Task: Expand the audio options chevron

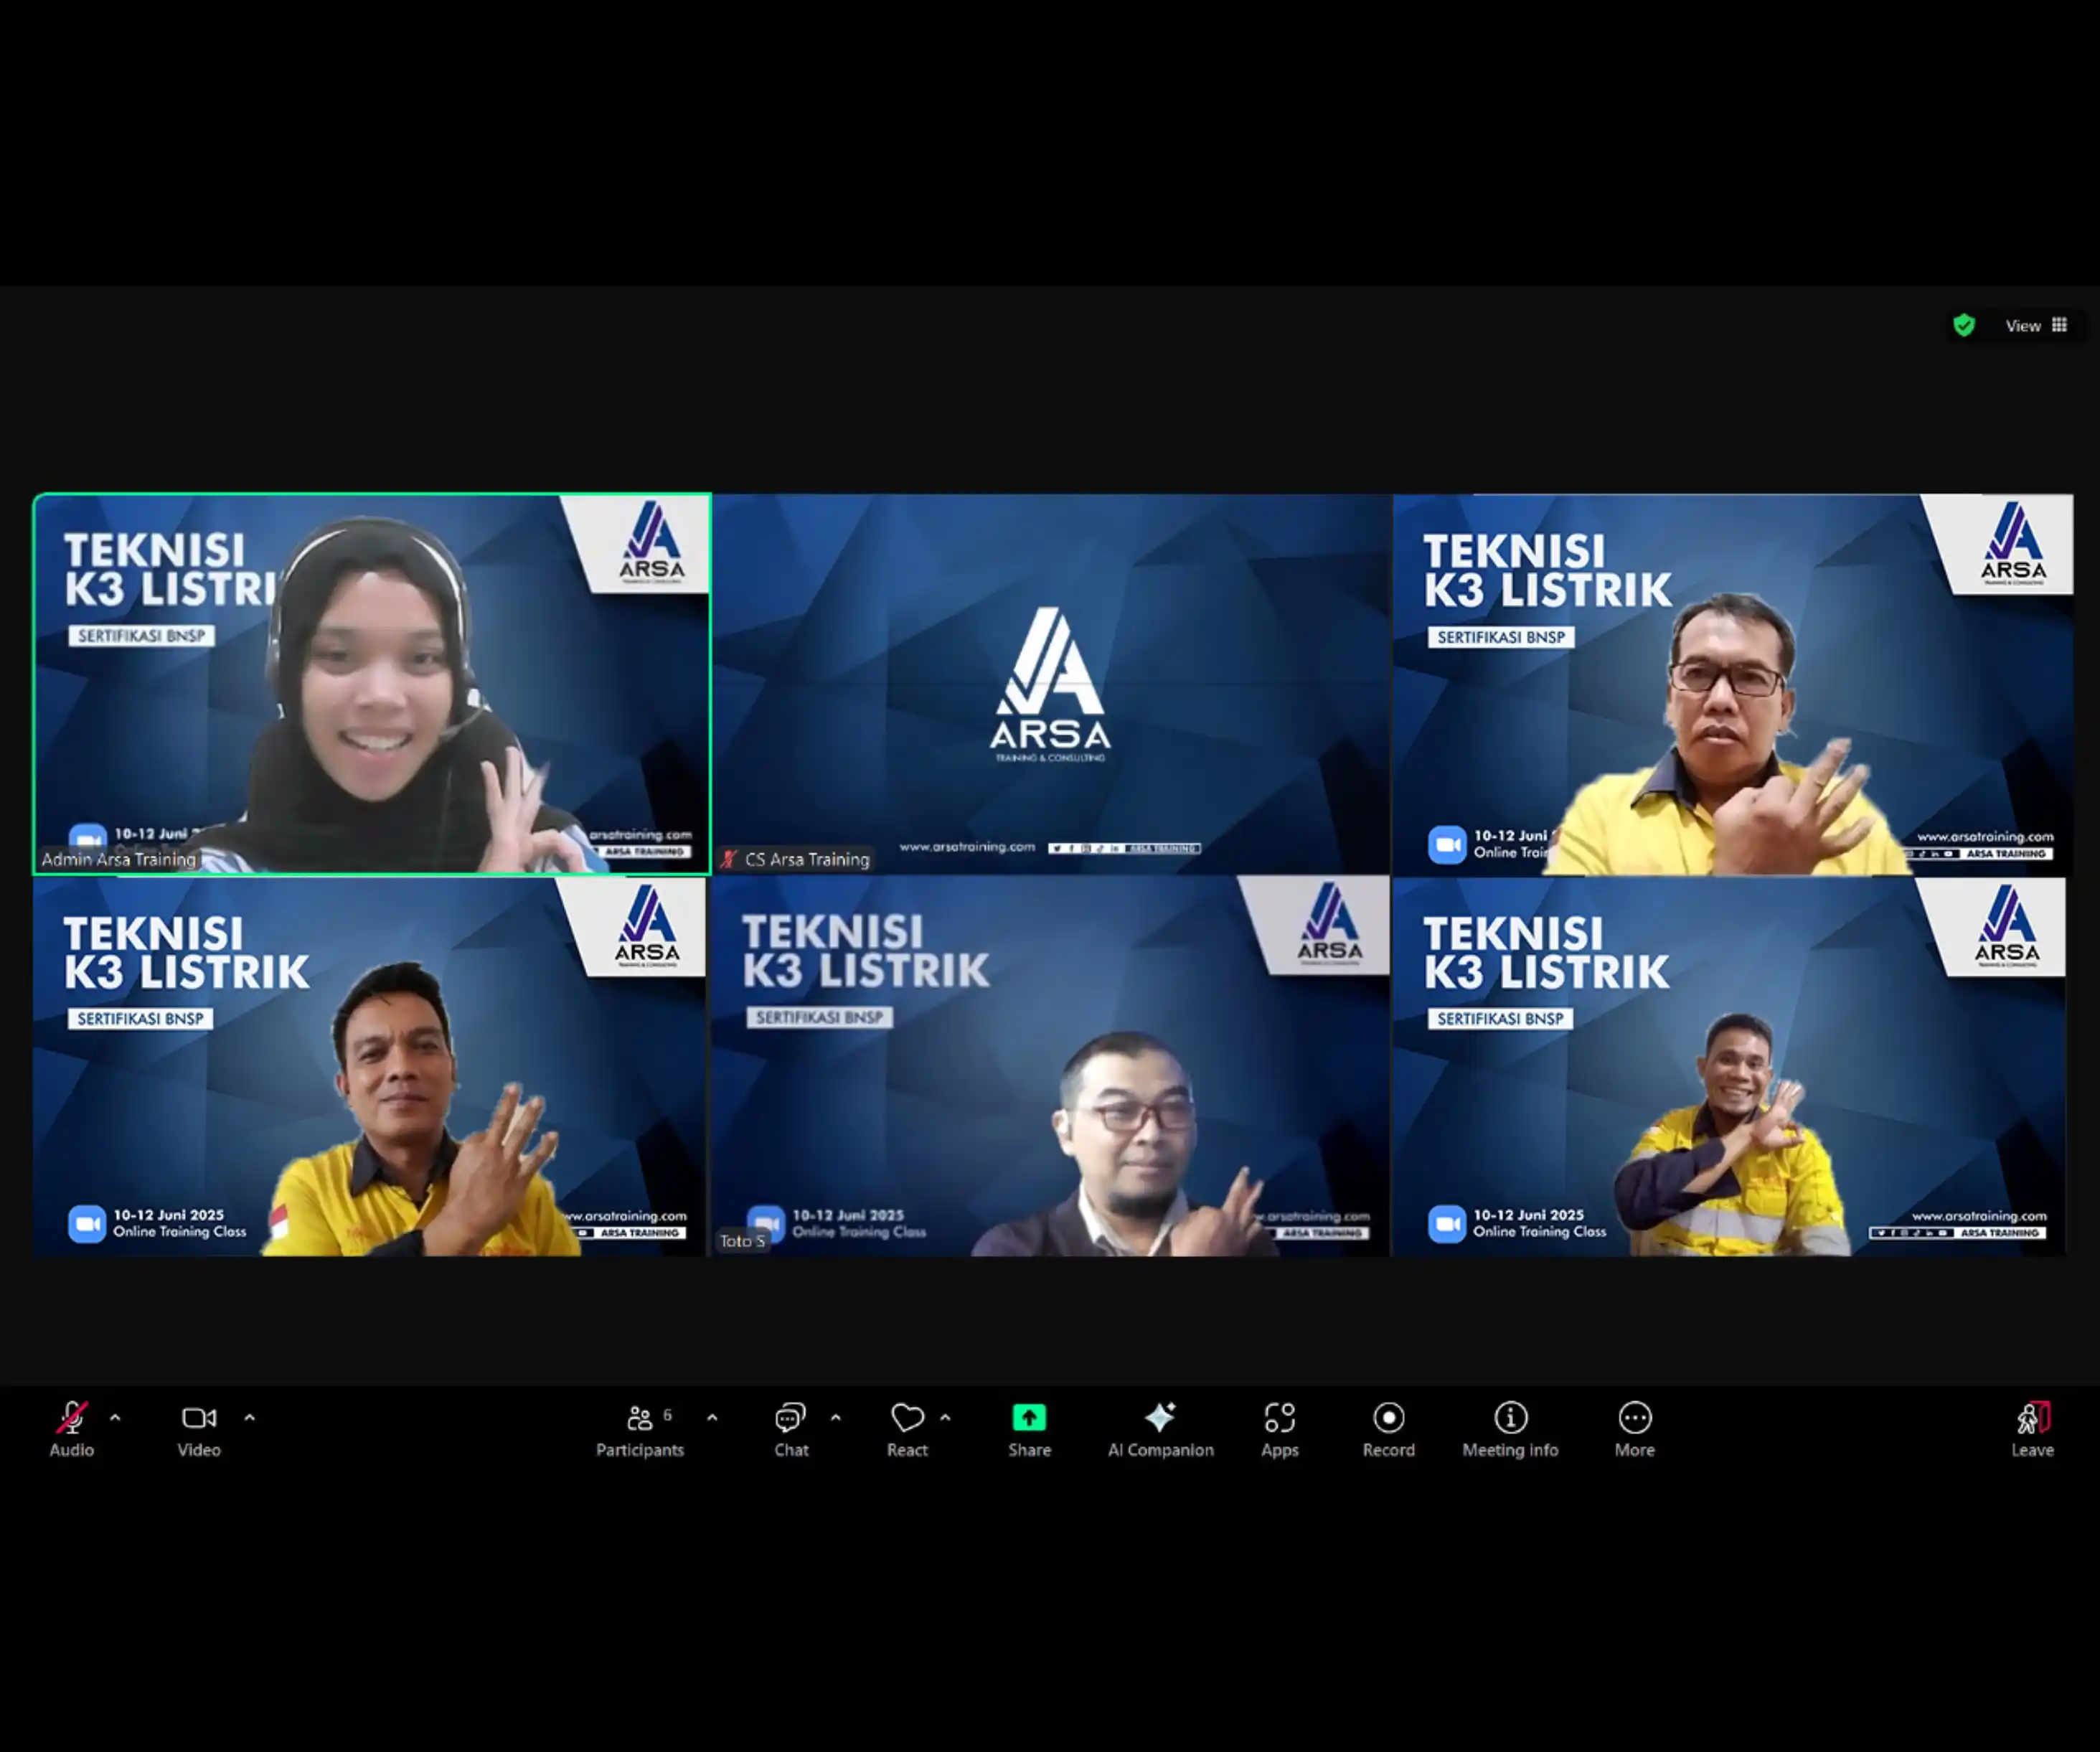Action: tap(115, 1417)
